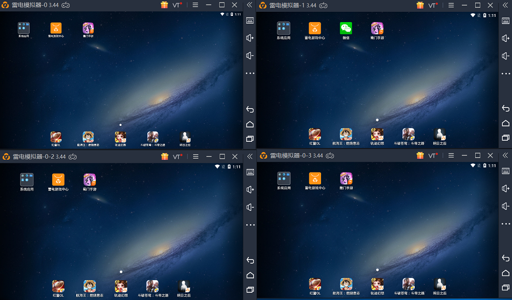Launch 斗破苍穹:斗帝之路 in 雷电模拟器-0-2
Image resolution: width=512 pixels, height=300 pixels.
(153, 286)
